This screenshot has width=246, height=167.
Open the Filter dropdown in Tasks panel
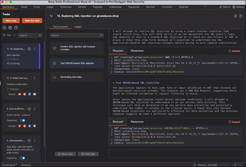[9, 35]
